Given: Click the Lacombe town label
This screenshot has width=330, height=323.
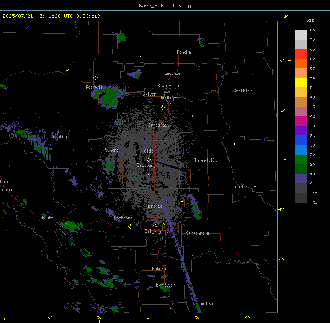Looking at the screenshot, I should click(172, 73).
